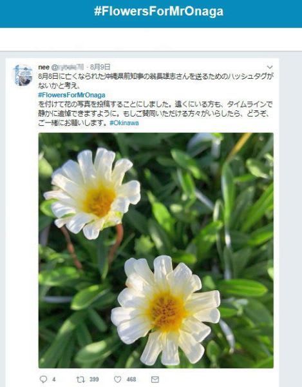Click the tweet line beginning を付けて花の写真
The image size is (302, 387).
(155, 104)
